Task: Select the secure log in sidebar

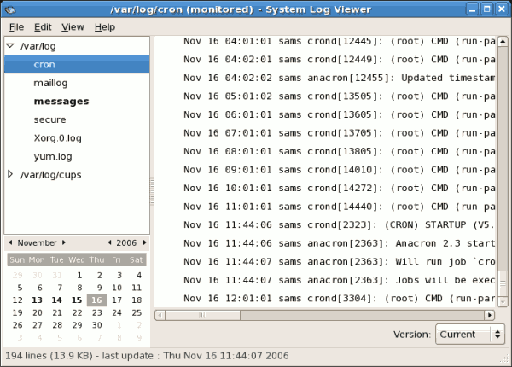Action: (x=49, y=119)
